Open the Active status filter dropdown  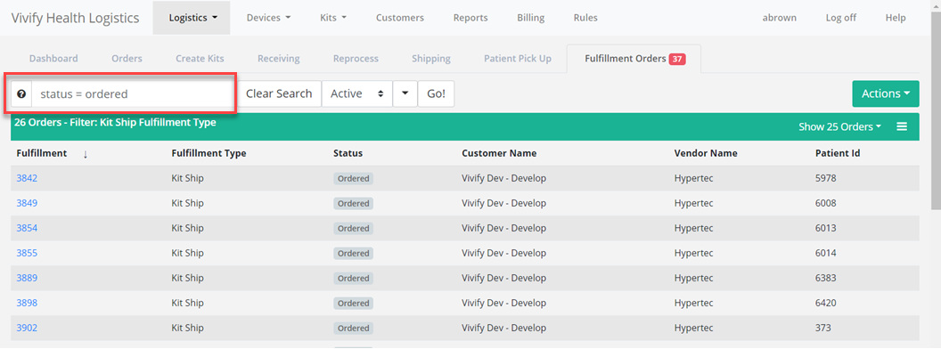click(357, 94)
